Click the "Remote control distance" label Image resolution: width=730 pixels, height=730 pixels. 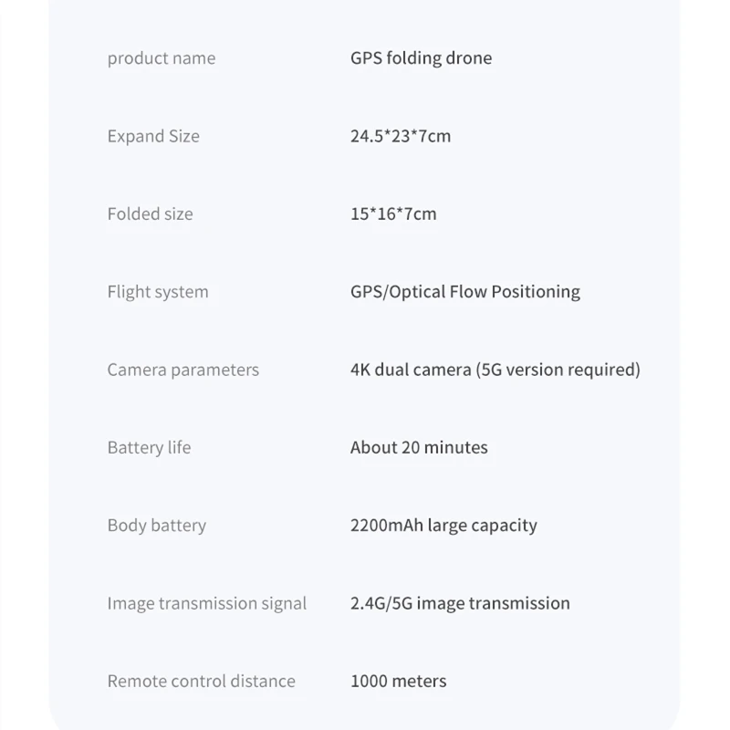202,682
